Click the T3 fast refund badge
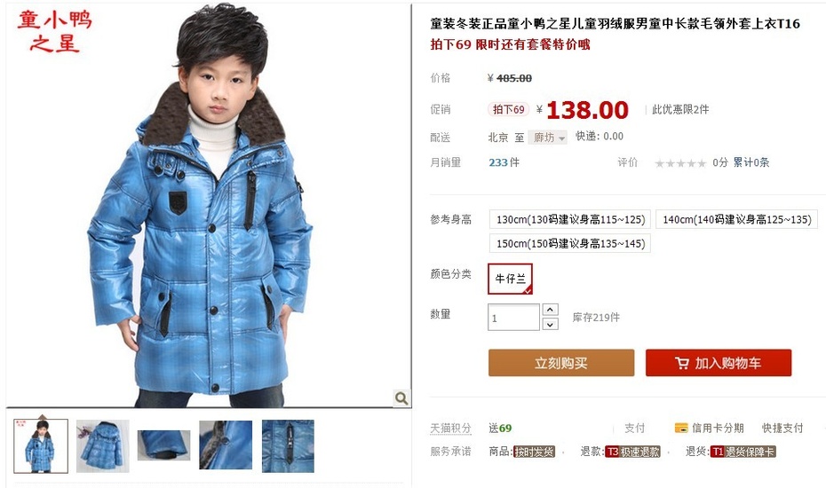The image size is (826, 488). (x=632, y=452)
